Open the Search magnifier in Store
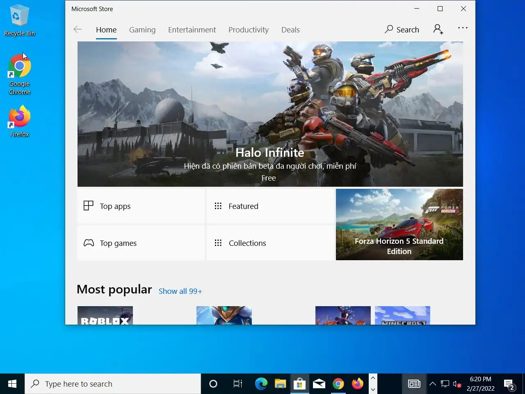Image resolution: width=525 pixels, height=394 pixels. (402, 30)
